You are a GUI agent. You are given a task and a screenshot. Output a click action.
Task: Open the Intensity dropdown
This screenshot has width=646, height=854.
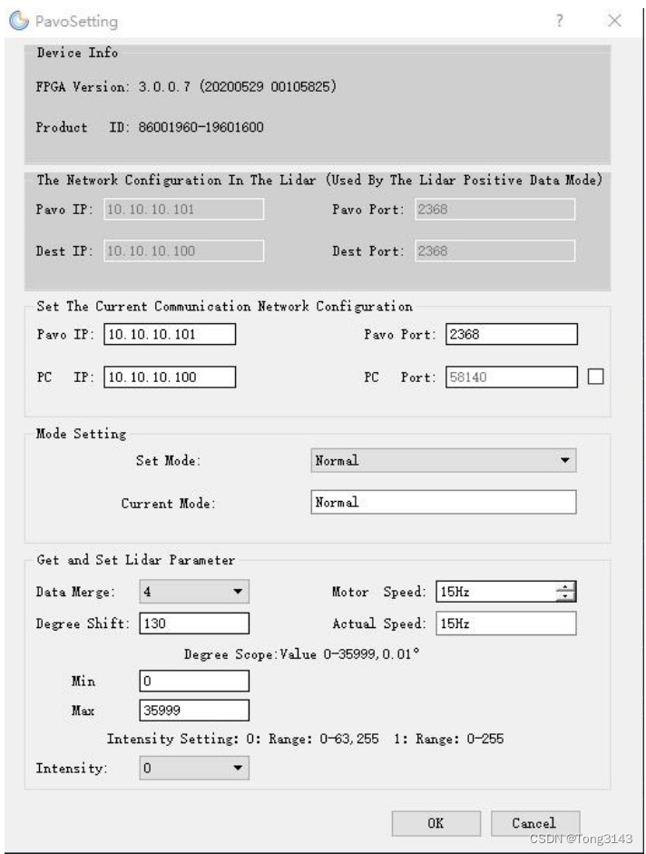(x=194, y=768)
